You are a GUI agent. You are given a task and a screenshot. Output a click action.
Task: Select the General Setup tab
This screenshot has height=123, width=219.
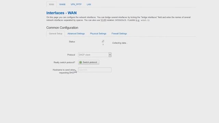(55, 33)
